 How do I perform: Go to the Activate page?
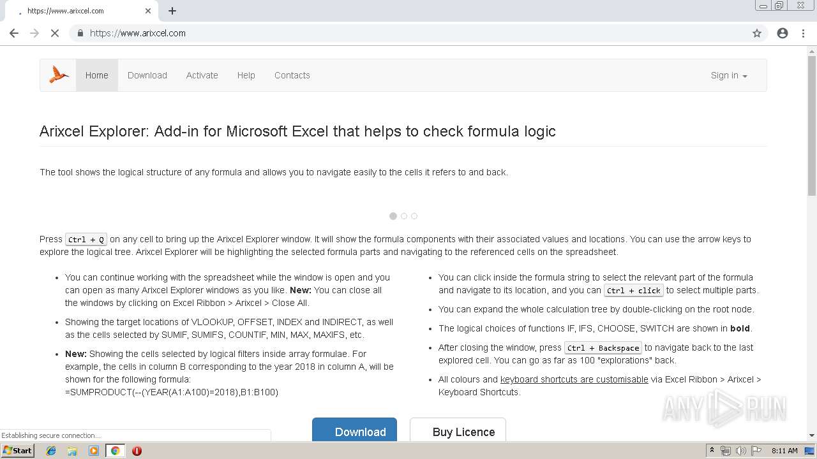(x=202, y=75)
